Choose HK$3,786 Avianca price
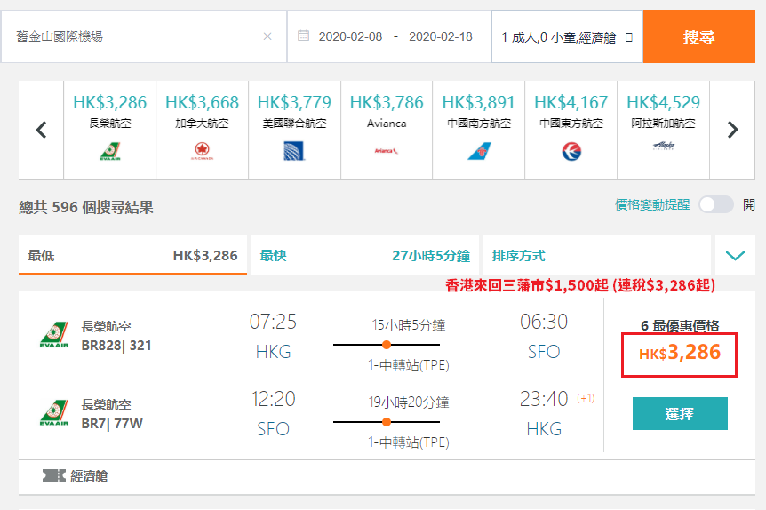Image resolution: width=766 pixels, height=510 pixels. point(387,130)
